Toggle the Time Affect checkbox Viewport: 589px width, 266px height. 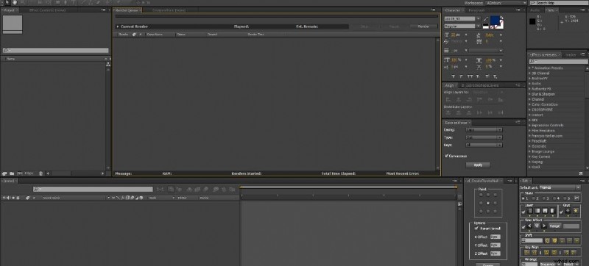523,226
